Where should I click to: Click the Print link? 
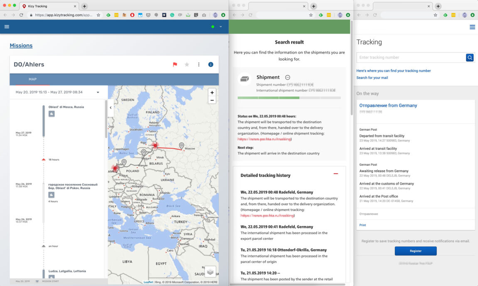click(362, 225)
